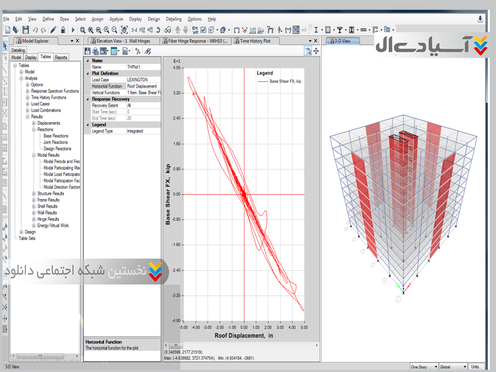Click the Units button in status bar
The height and width of the screenshot is (372, 496).
click(x=476, y=367)
